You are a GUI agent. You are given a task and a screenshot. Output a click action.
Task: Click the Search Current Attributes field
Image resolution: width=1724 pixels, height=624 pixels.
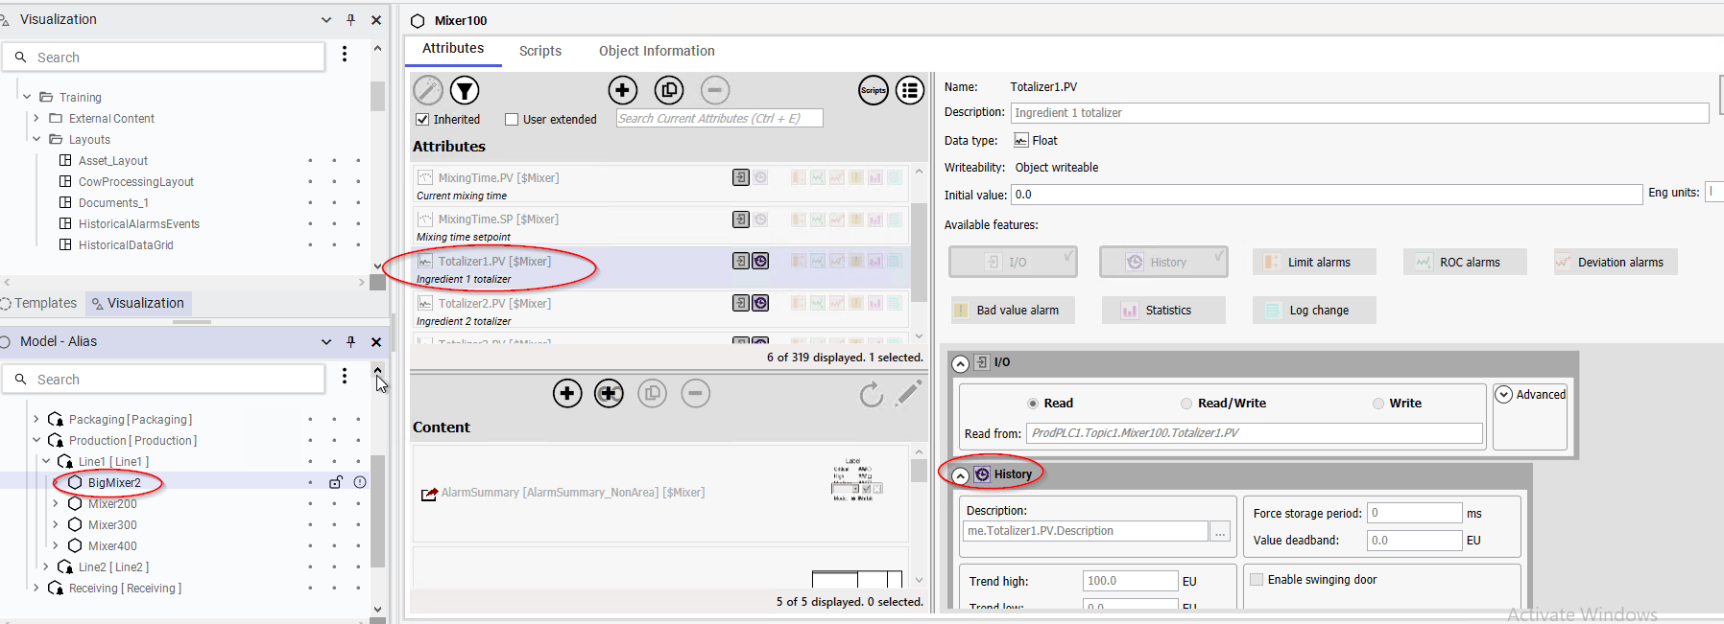[x=720, y=118]
